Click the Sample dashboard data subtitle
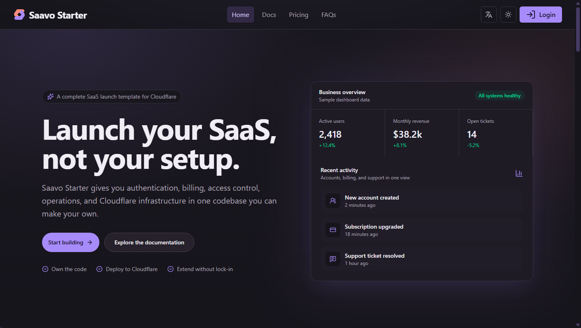 point(344,100)
